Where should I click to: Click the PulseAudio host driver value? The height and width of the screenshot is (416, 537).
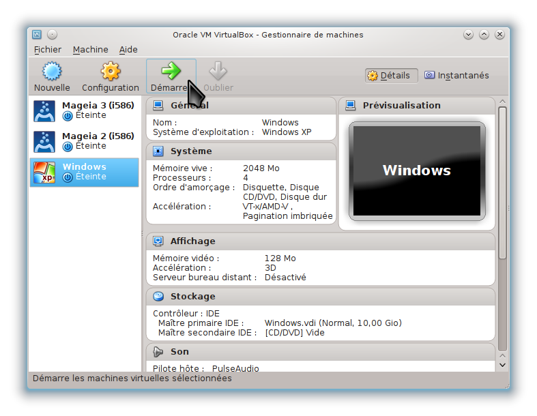pos(235,368)
